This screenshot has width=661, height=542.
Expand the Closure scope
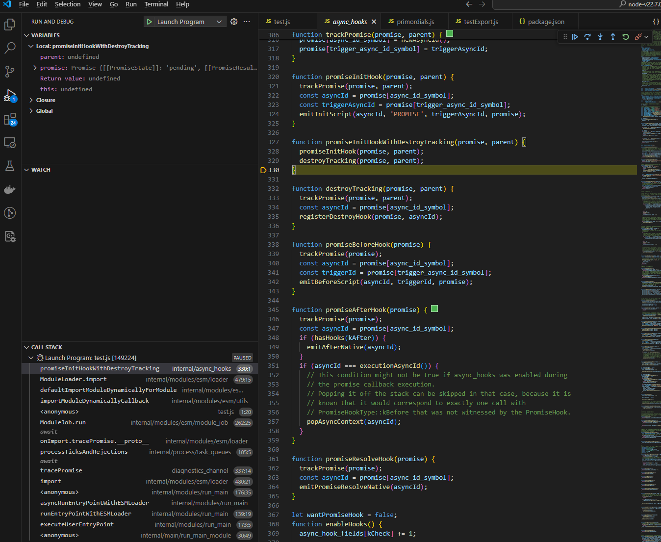[x=31, y=100]
